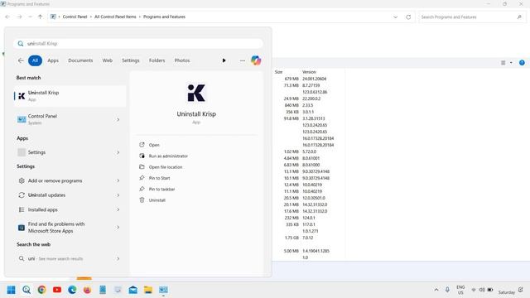
Task: Open YouTube from the taskbar
Action: [x=57, y=290]
